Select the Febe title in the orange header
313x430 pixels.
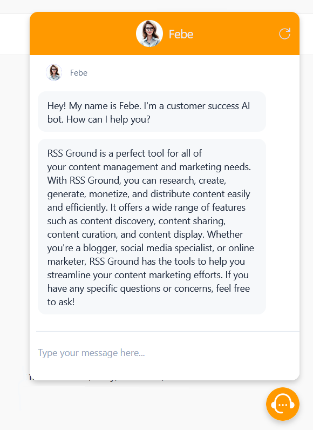point(181,34)
